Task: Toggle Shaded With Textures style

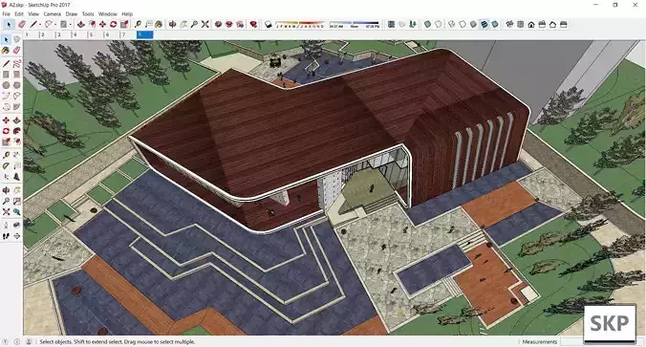Action: coord(484,24)
